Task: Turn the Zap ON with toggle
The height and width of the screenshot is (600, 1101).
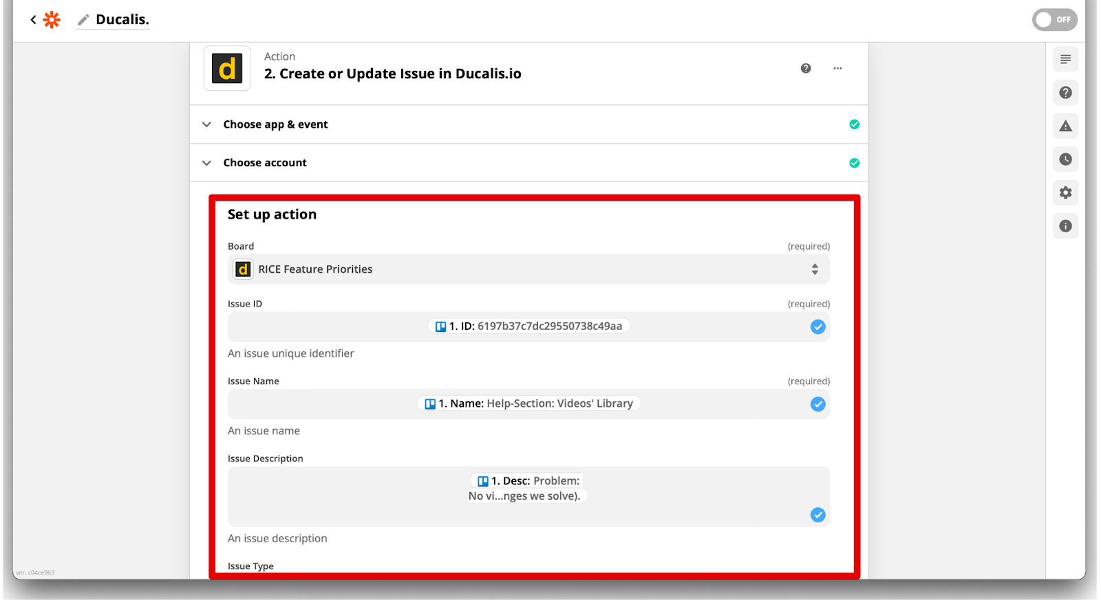Action: [1054, 20]
